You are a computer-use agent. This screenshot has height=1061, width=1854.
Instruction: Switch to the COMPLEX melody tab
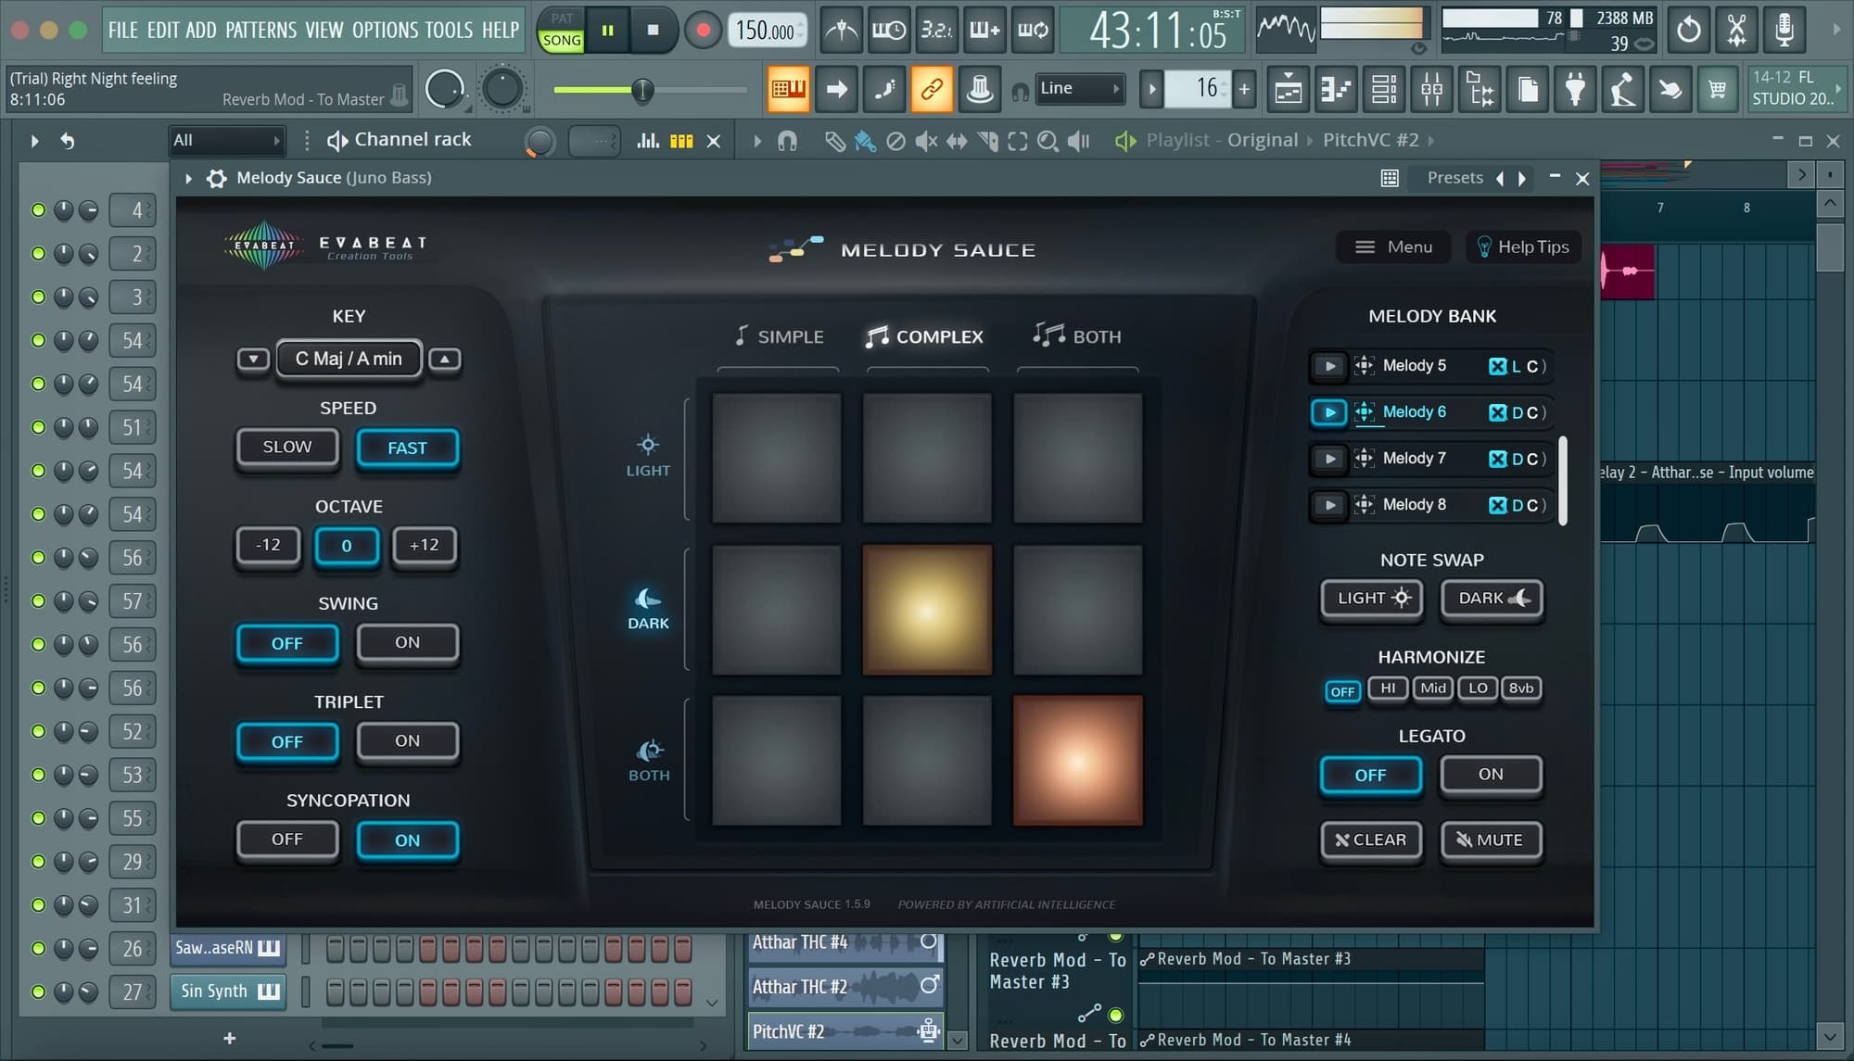(923, 336)
